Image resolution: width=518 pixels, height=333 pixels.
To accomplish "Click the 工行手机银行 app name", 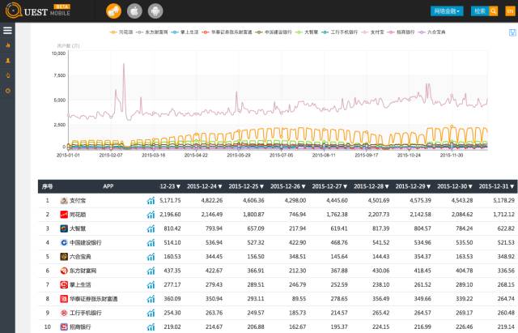I will click(86, 313).
